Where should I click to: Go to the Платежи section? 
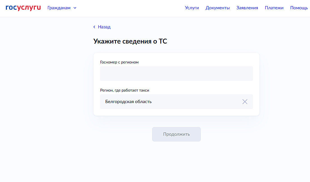(x=274, y=8)
